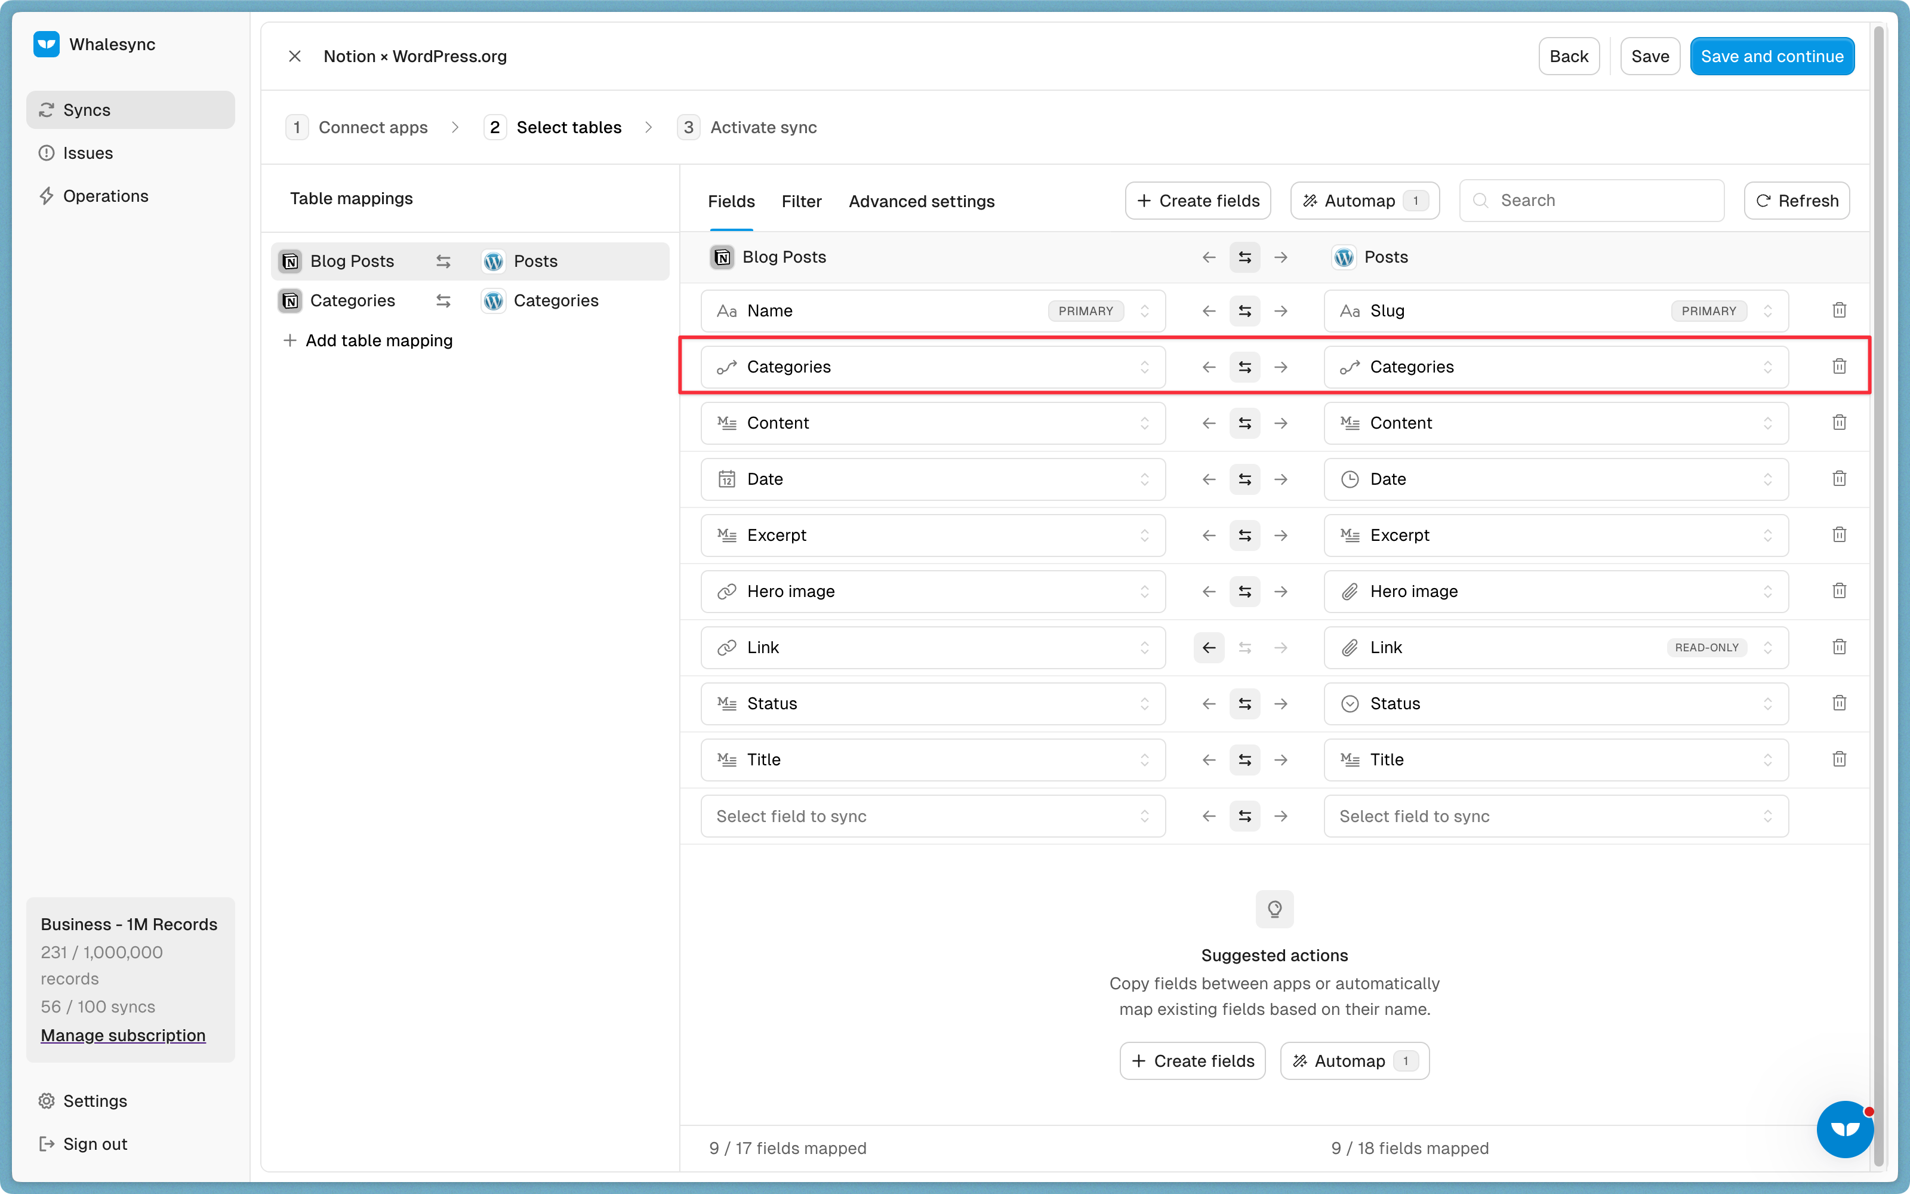Open the Notion Categories field dropdown
The image size is (1910, 1194).
933,367
